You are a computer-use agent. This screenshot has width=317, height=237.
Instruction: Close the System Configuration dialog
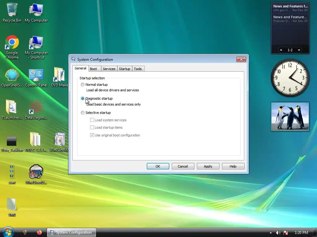tap(241, 59)
